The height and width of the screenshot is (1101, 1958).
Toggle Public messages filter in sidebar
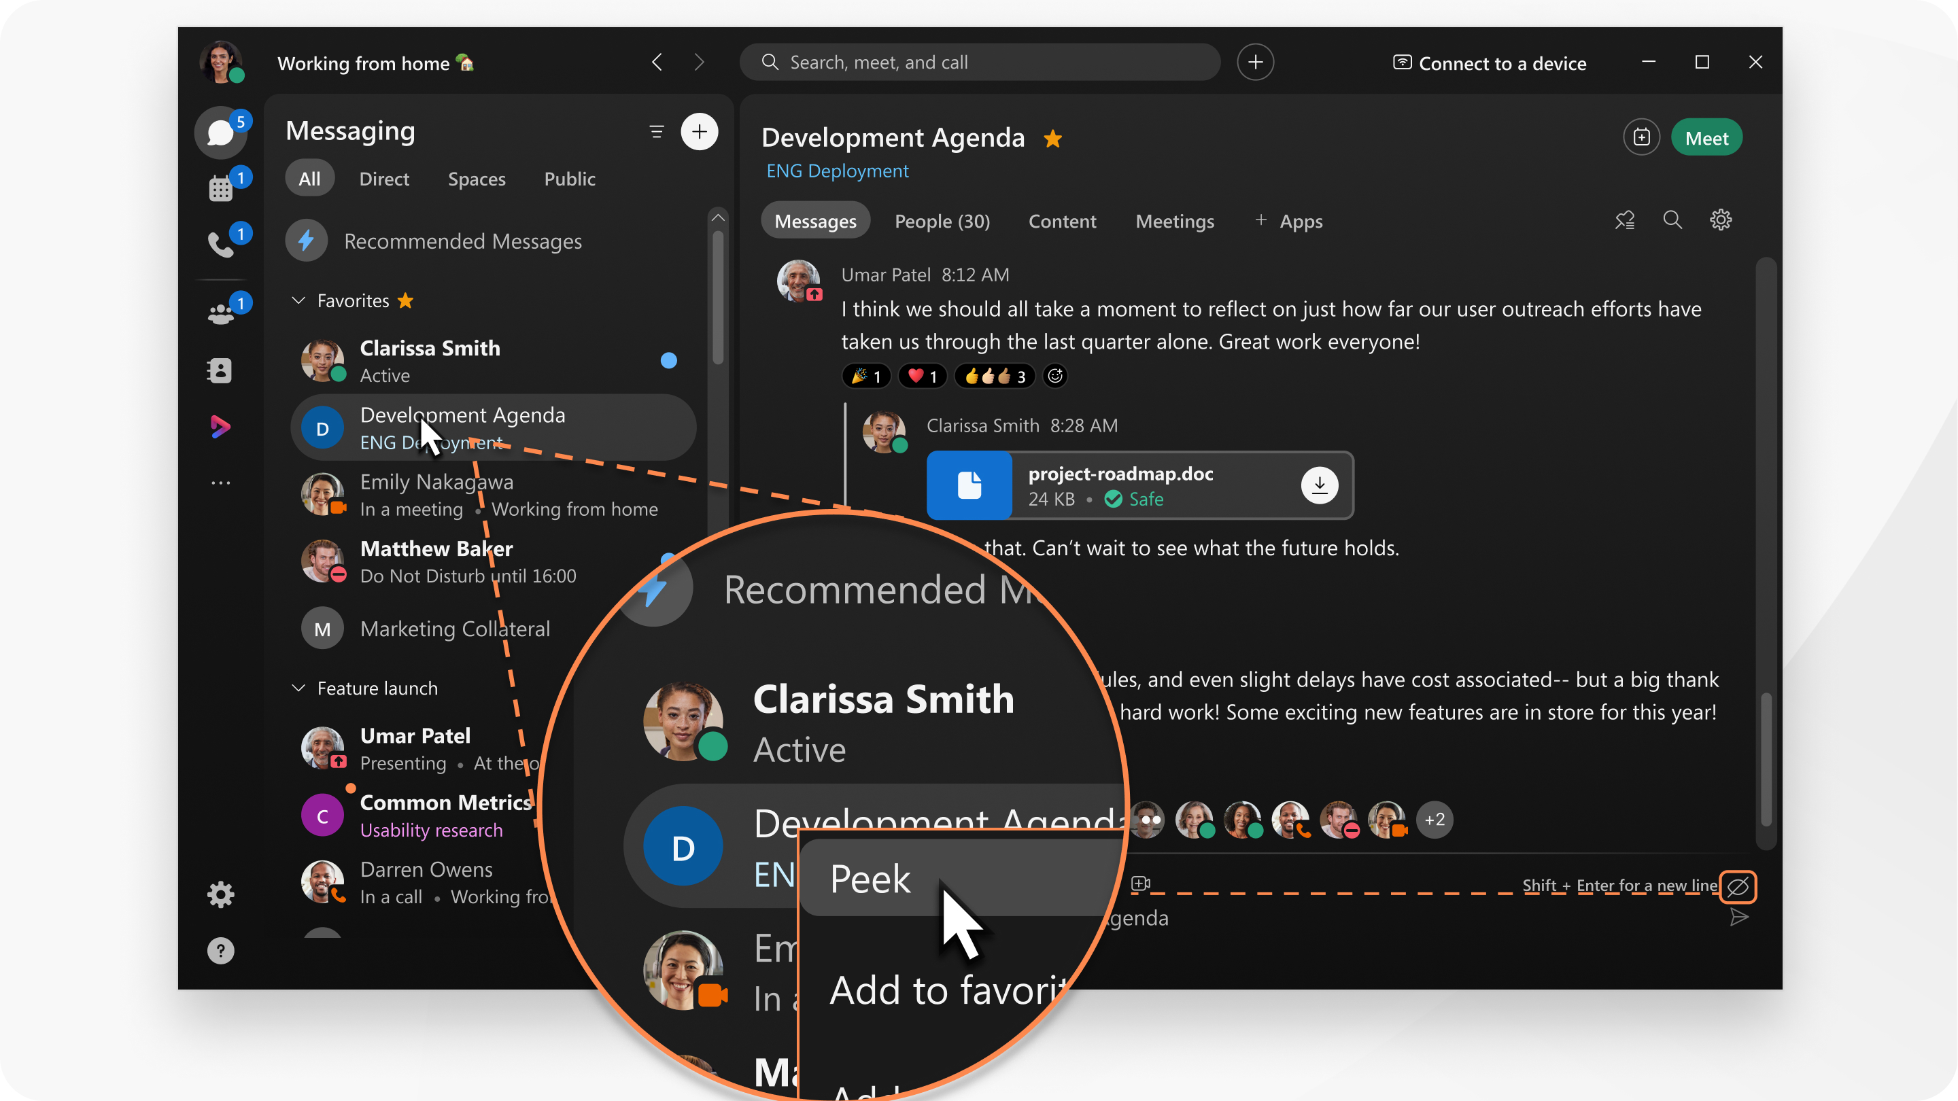point(568,177)
